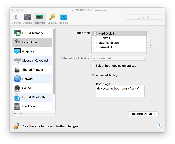175x144 pixels.
Task: Select the Hard Disk 1 drive icon
Action: pyautogui.click(x=17, y=106)
